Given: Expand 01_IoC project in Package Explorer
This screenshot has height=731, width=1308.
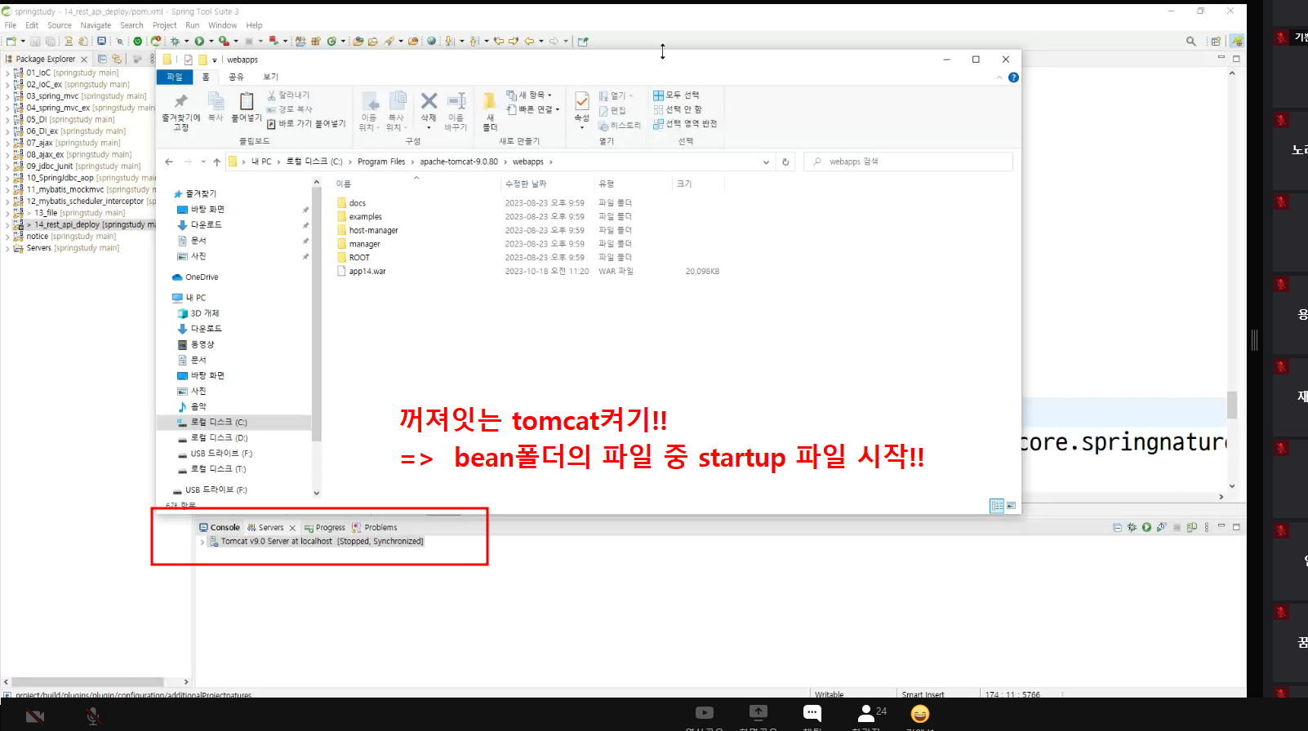Looking at the screenshot, I should point(7,73).
